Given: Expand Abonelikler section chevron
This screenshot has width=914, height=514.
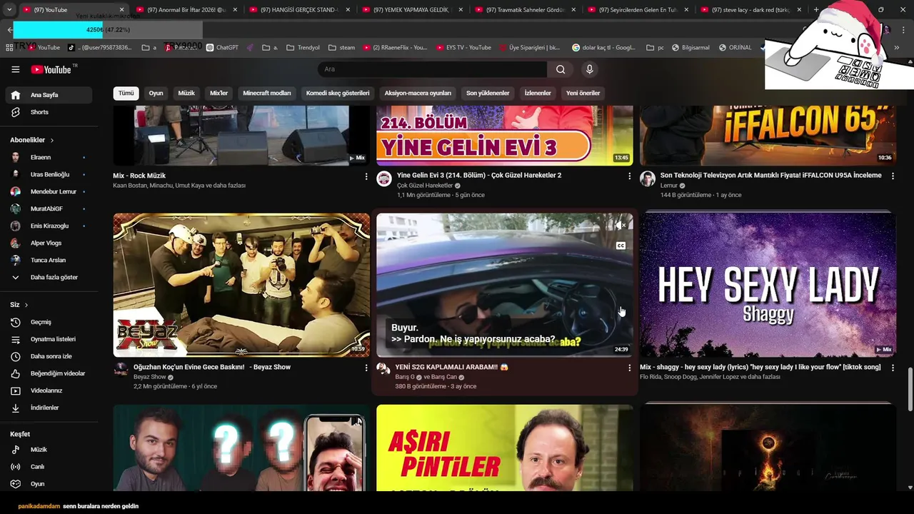Looking at the screenshot, I should (51, 140).
